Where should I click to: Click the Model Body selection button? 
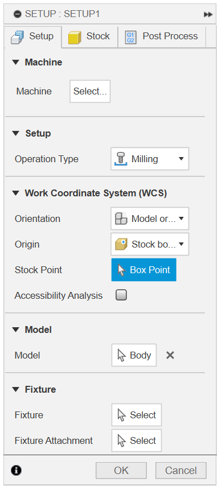point(134,355)
